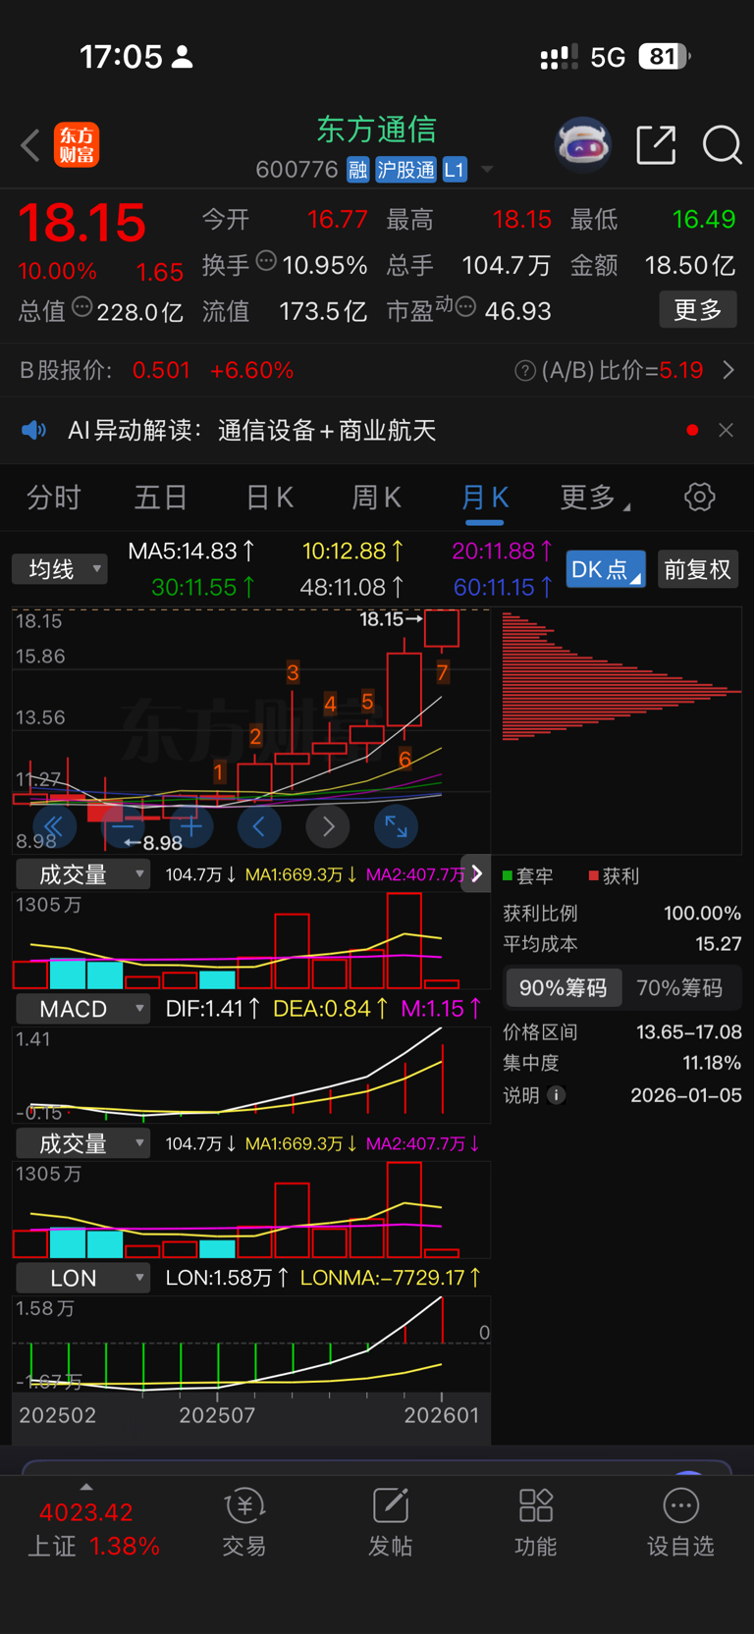Screen dimensions: 755x1634
Task: Zoom out chart with minus button
Action: (x=123, y=826)
